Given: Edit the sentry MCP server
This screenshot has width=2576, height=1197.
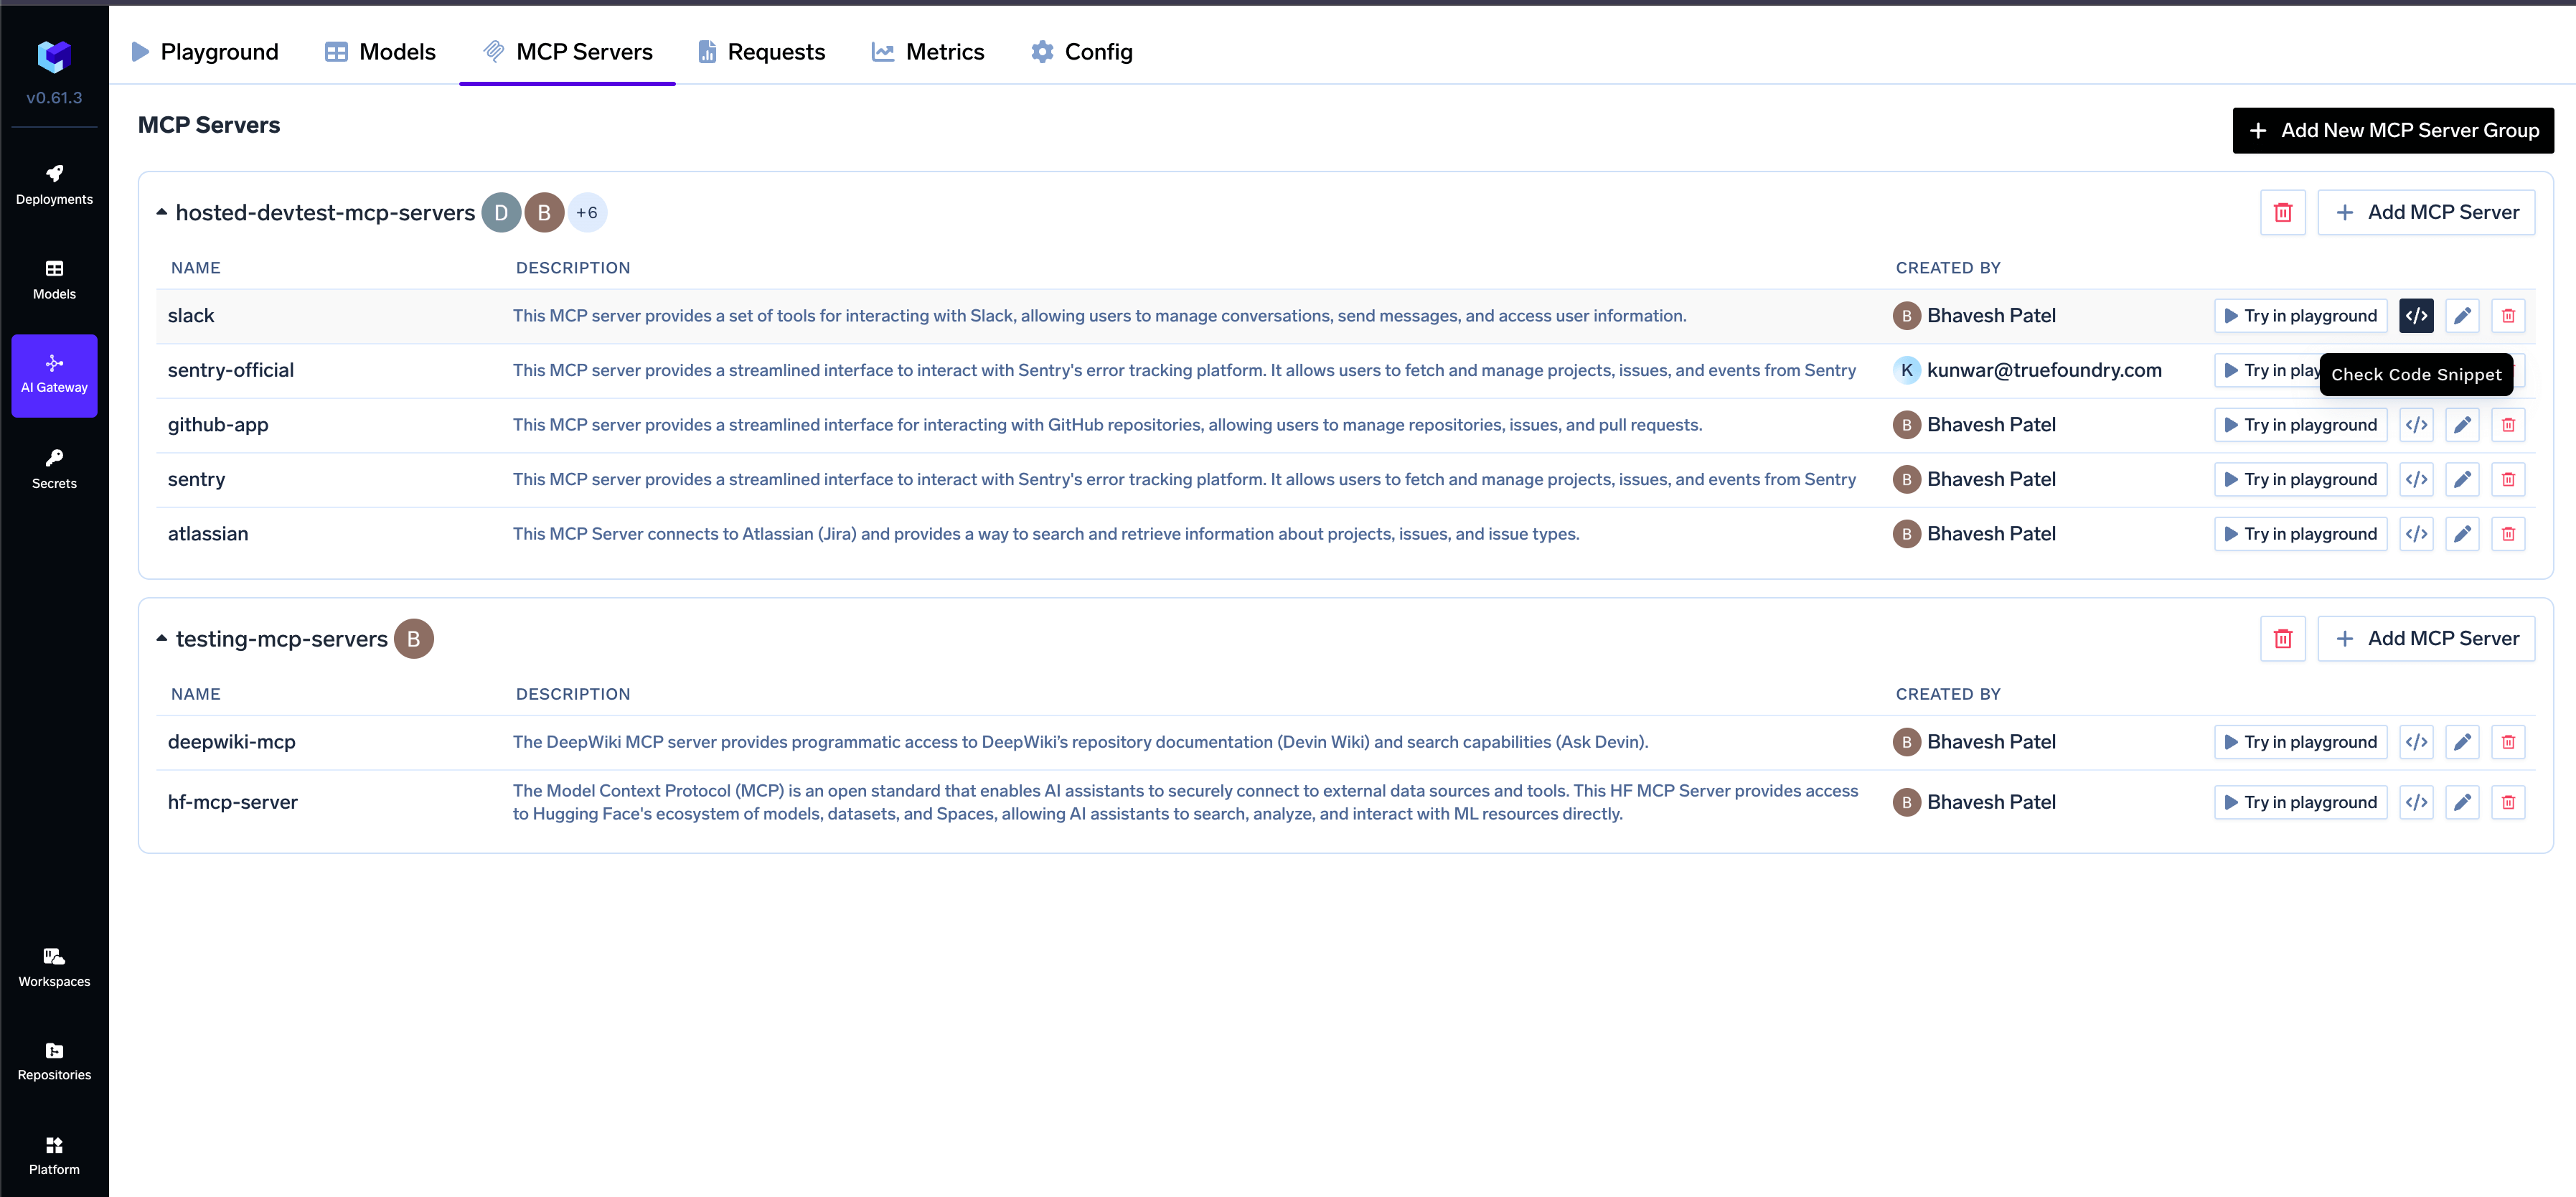Looking at the screenshot, I should coord(2462,480).
